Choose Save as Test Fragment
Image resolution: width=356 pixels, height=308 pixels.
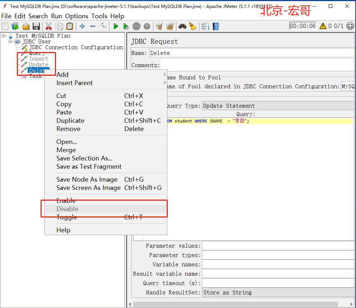pos(106,167)
